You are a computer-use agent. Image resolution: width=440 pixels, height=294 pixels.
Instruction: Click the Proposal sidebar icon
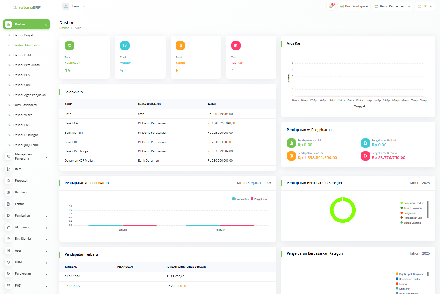pos(8,181)
